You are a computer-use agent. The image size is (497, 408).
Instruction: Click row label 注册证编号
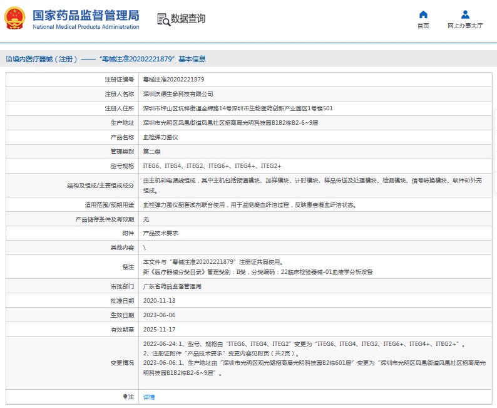120,80
